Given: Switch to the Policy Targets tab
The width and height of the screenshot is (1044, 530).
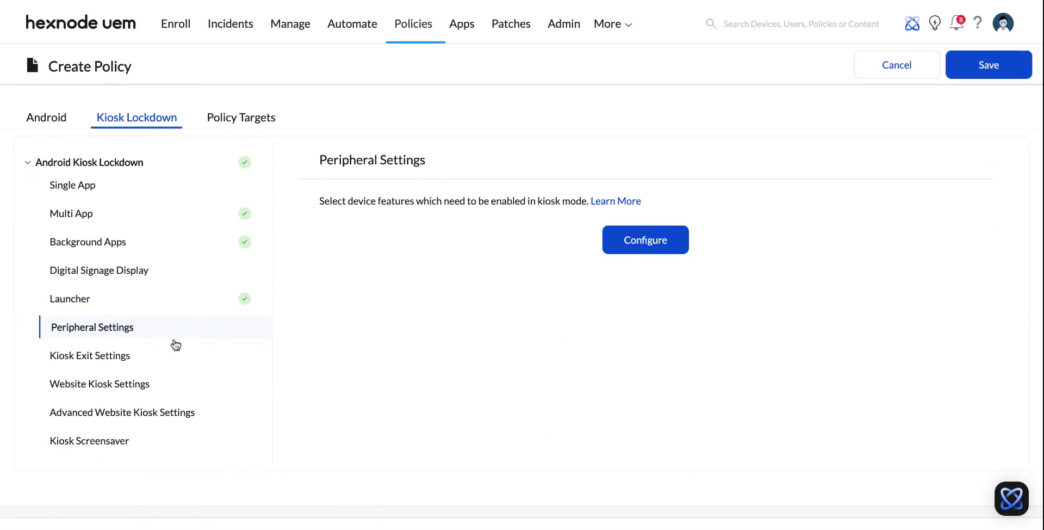Looking at the screenshot, I should [x=241, y=117].
